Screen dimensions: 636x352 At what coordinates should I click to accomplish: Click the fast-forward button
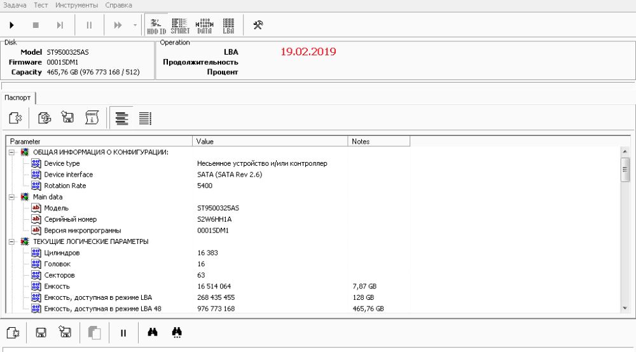pos(118,25)
